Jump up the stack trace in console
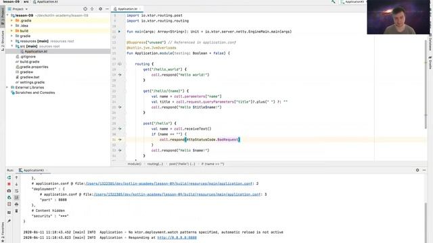Image resolution: width=433 pixels, height=243 pixels. [x=16, y=178]
